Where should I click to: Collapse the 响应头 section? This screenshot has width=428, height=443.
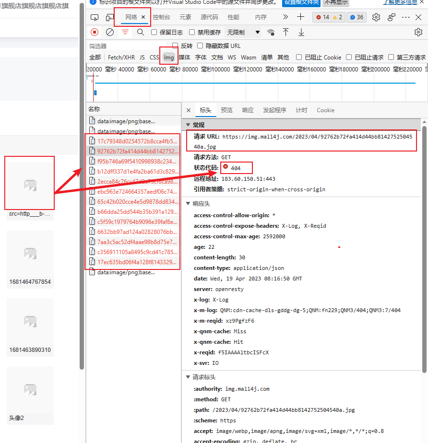click(189, 203)
